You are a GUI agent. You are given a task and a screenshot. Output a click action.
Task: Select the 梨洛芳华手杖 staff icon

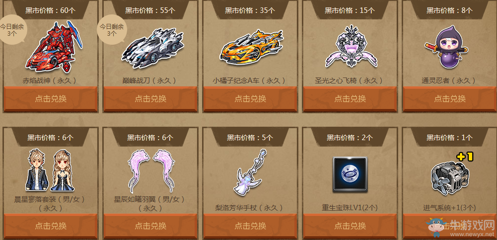[x=251, y=172]
